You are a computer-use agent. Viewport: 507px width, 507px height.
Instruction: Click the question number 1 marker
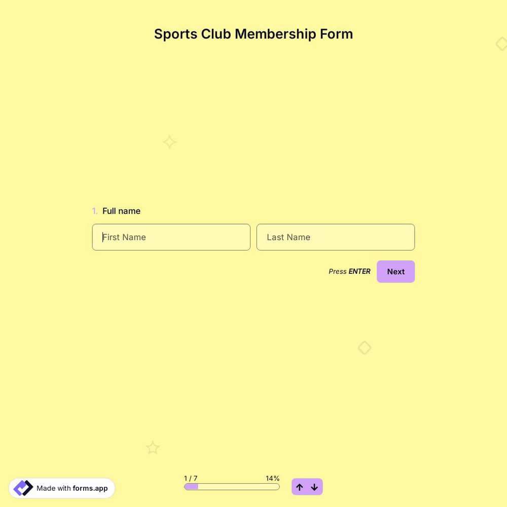click(95, 211)
